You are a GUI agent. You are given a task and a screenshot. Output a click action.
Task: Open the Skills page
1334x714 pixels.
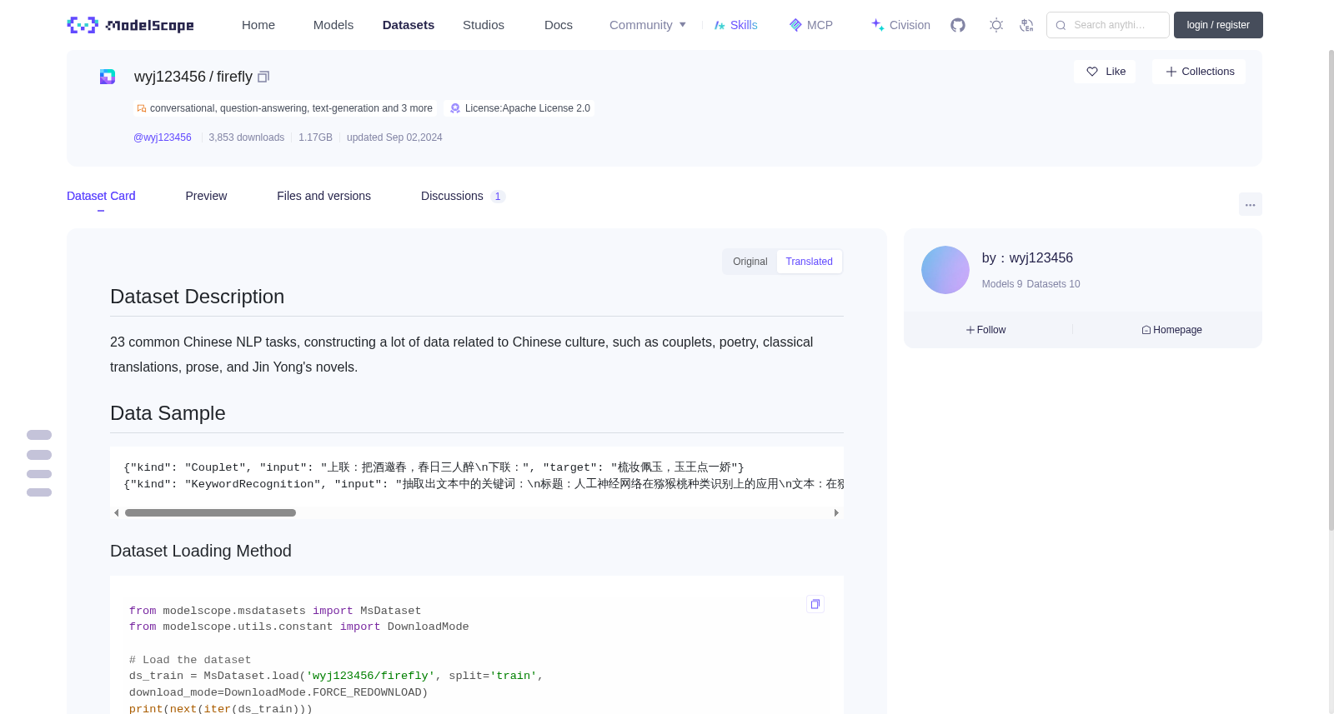[735, 25]
